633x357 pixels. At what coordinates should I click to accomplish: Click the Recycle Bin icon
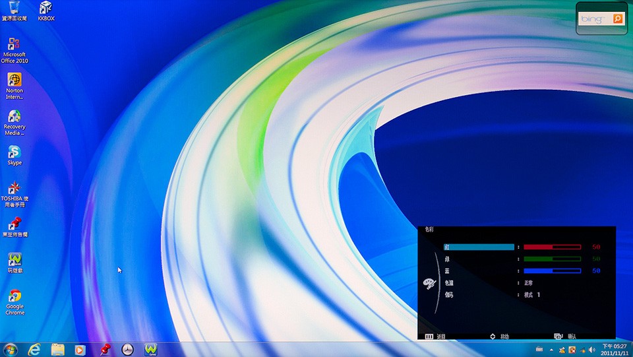14,9
